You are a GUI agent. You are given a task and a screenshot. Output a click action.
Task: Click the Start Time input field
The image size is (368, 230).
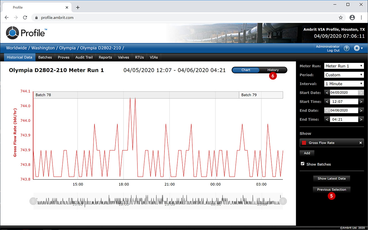(344, 102)
